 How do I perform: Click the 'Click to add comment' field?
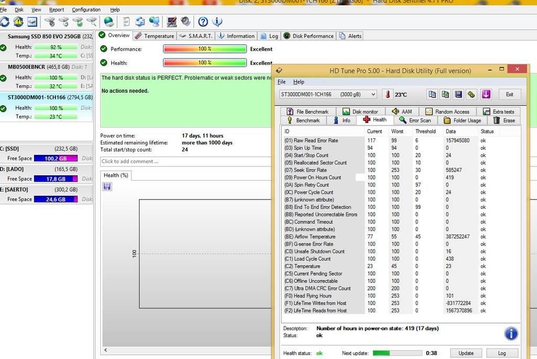pos(186,161)
